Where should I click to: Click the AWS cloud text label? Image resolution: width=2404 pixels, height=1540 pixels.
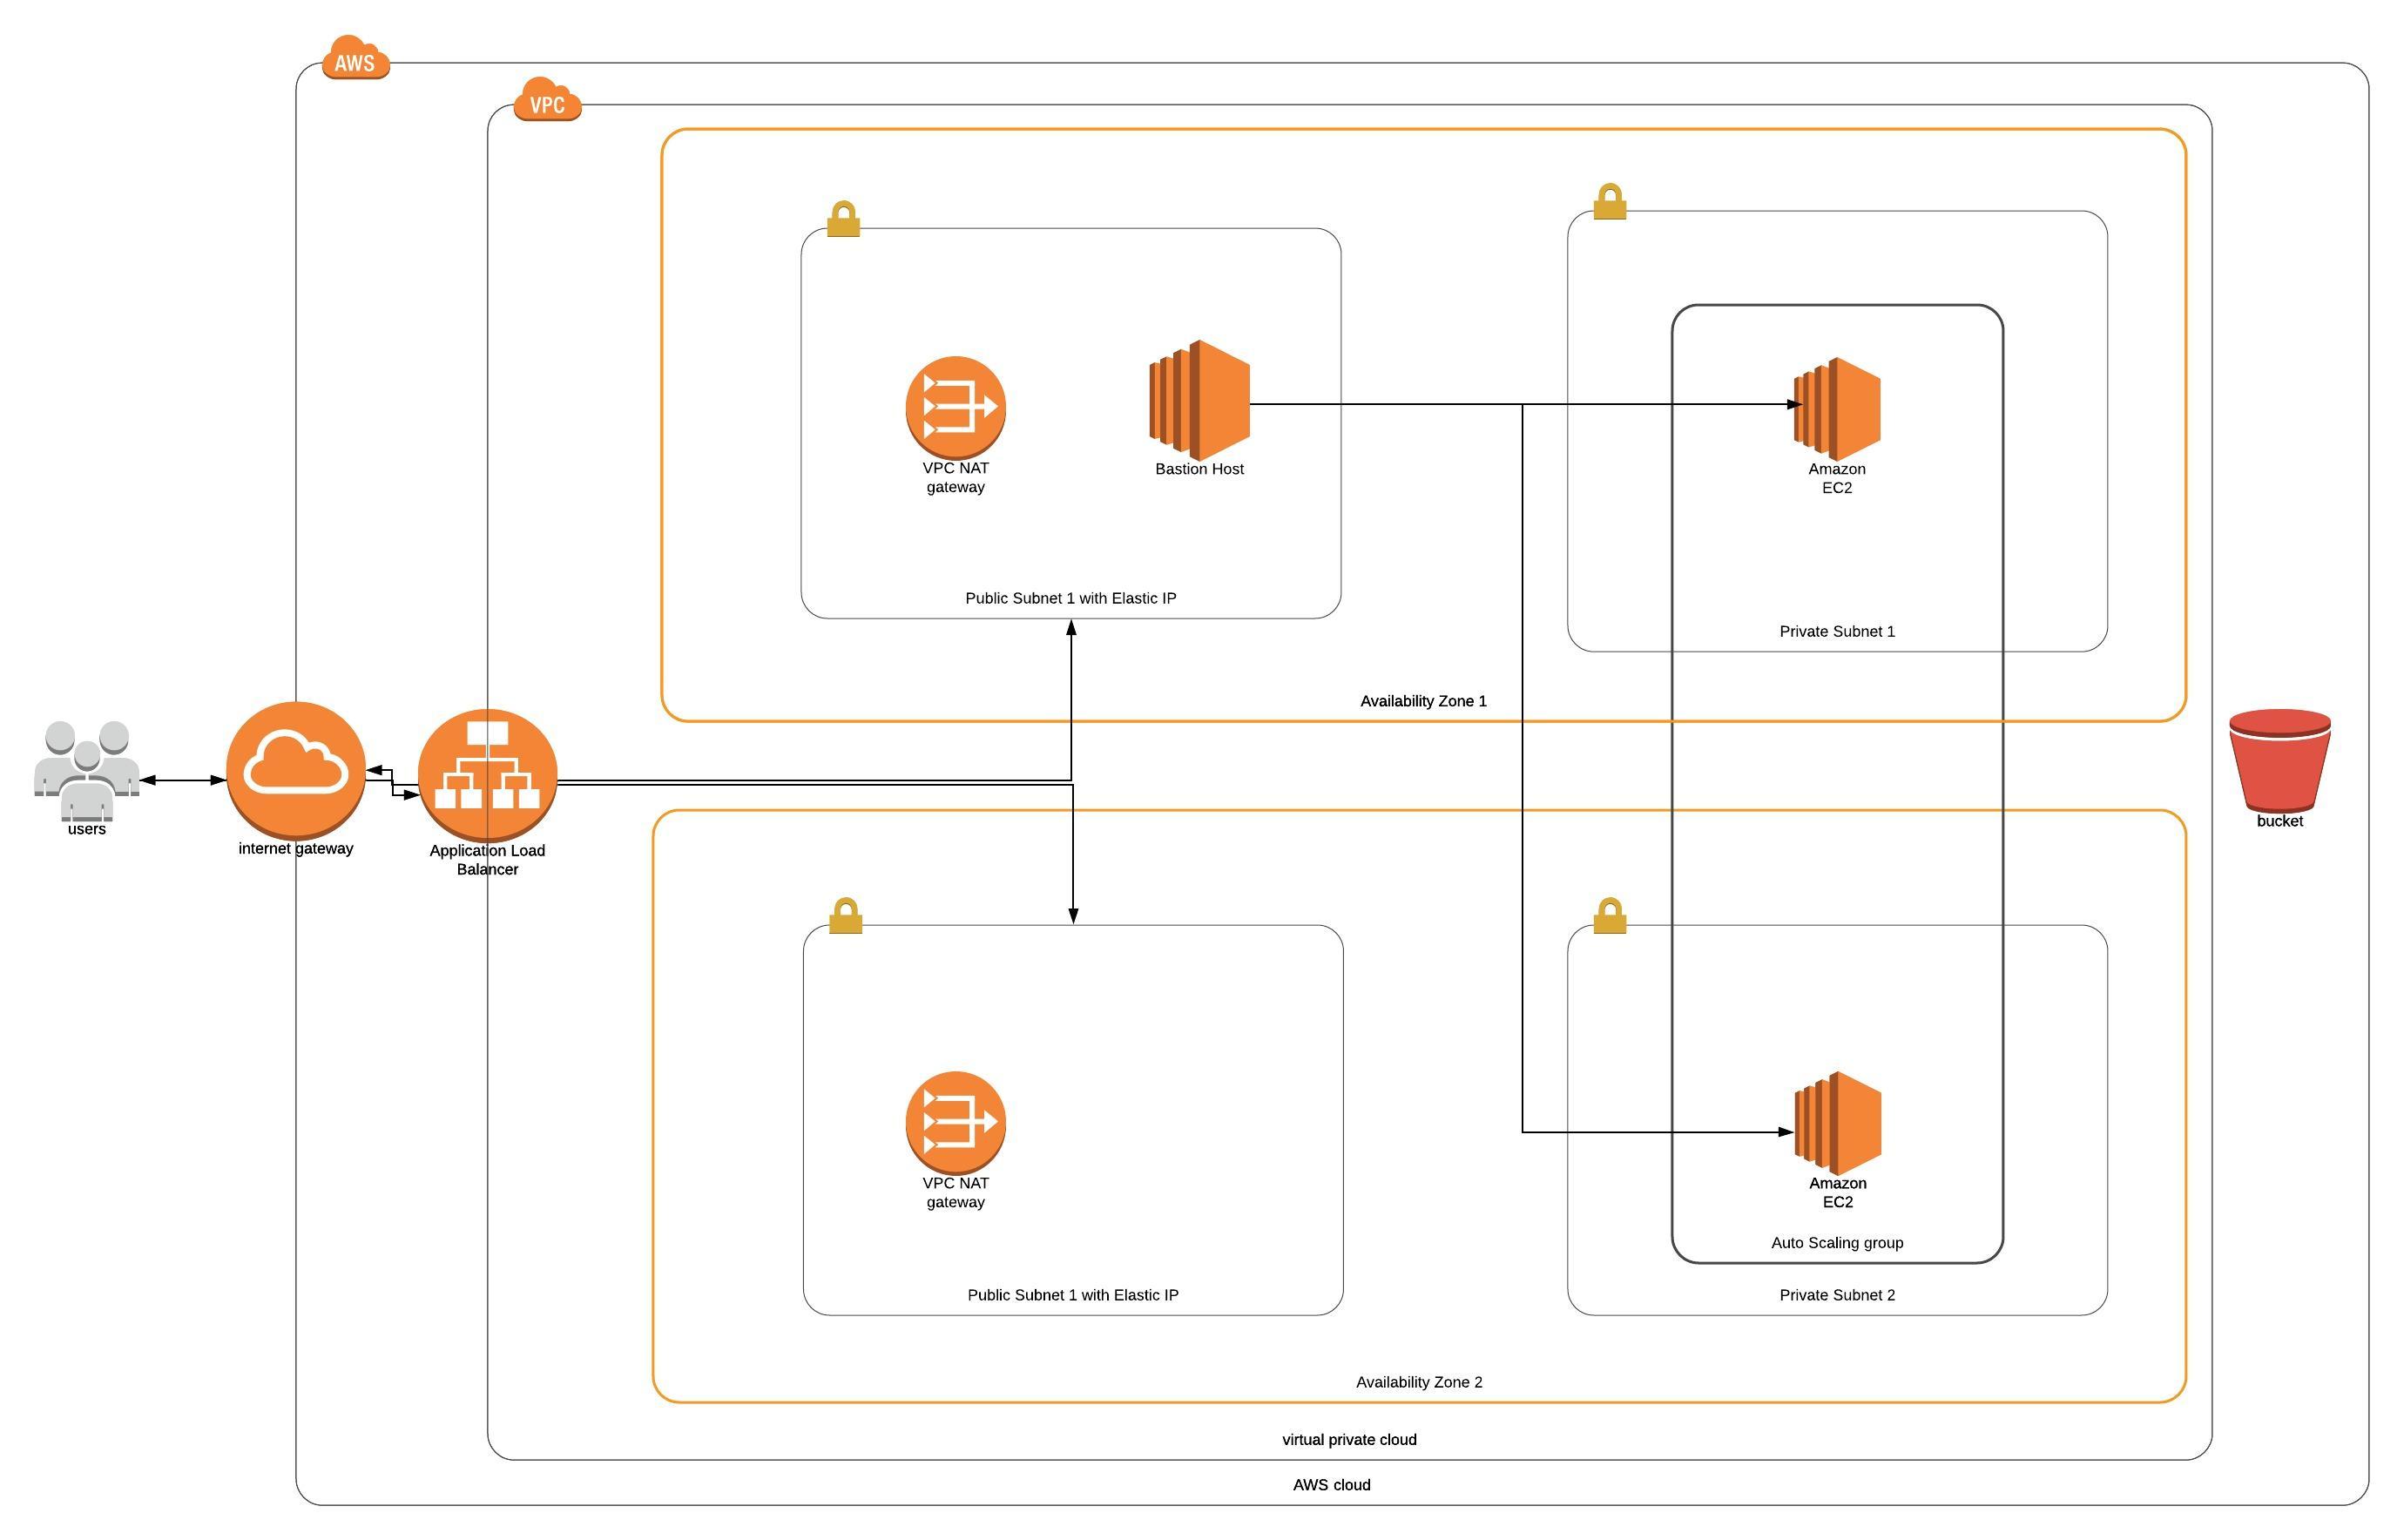1331,1486
